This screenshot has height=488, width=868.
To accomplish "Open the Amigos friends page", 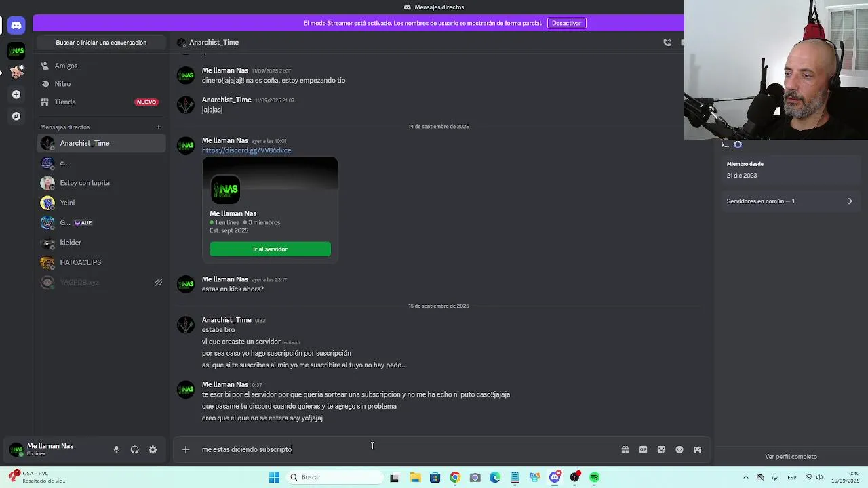I will [101, 66].
